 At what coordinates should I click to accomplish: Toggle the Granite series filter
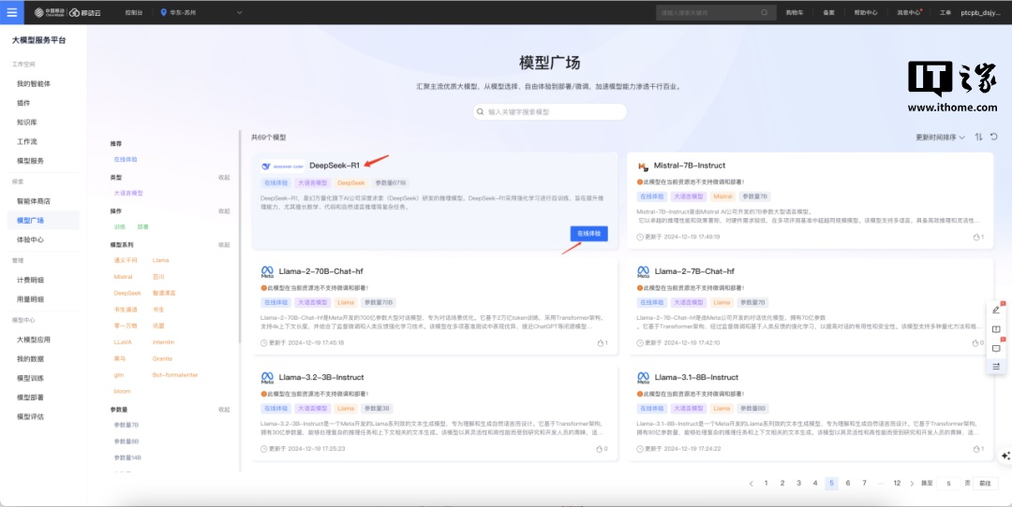[162, 358]
